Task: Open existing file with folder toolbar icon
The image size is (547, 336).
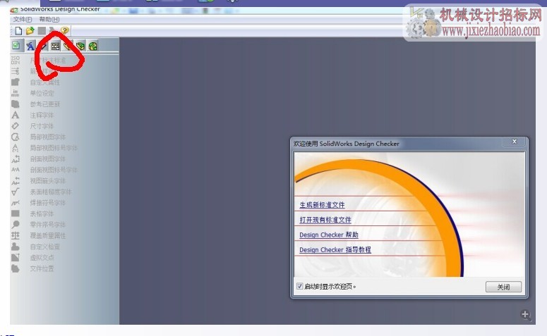Action: [x=30, y=30]
